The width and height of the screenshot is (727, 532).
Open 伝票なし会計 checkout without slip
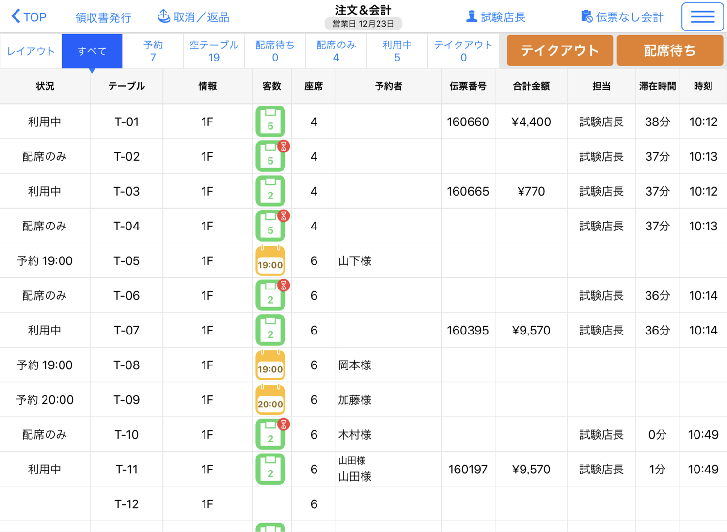[x=622, y=17]
